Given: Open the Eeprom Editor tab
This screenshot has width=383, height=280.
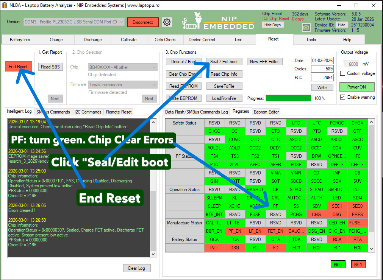Looking at the screenshot, I should (x=266, y=112).
